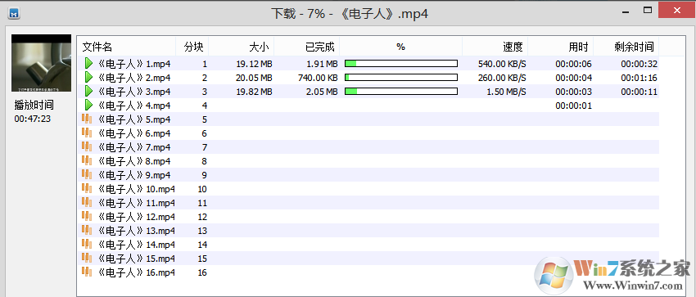
Task: Click the 剩余时间 column header
Action: tap(626, 47)
